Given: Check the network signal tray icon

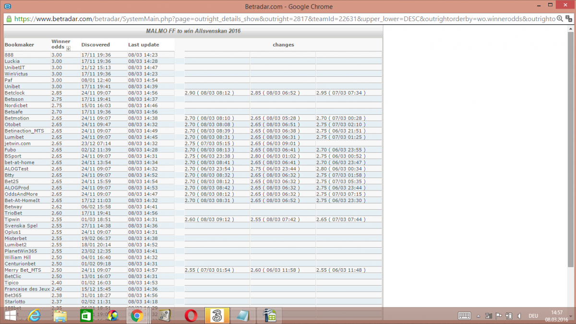Looking at the screenshot, I should tap(488, 315).
